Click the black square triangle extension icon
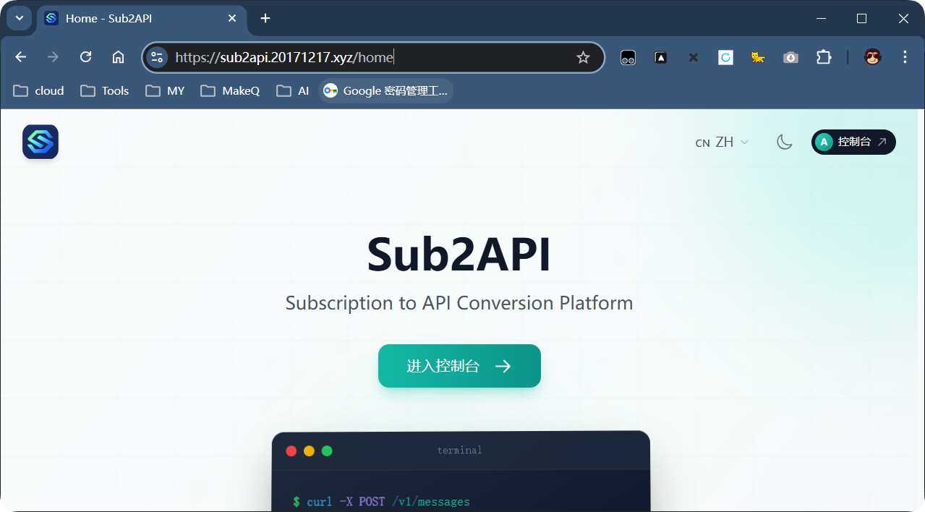Viewport: 925px width, 512px height. [x=661, y=57]
